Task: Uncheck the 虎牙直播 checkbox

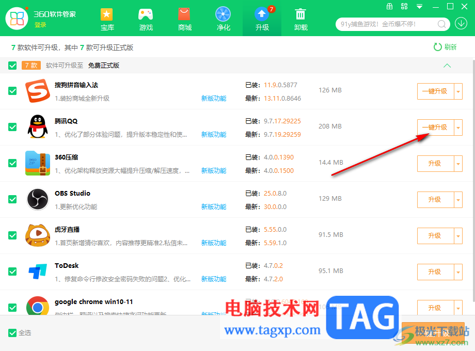Action: [x=12, y=235]
